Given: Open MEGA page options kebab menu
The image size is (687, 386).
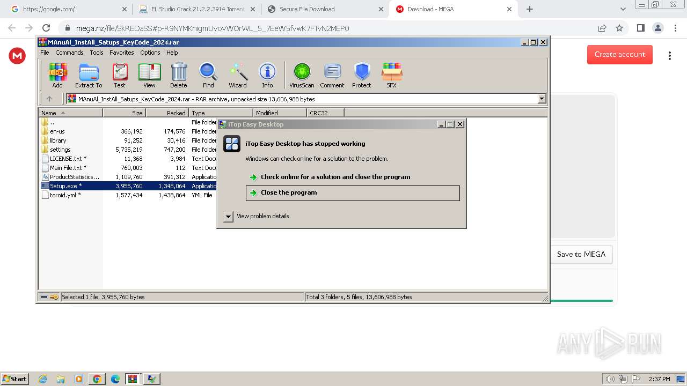Looking at the screenshot, I should tap(670, 55).
